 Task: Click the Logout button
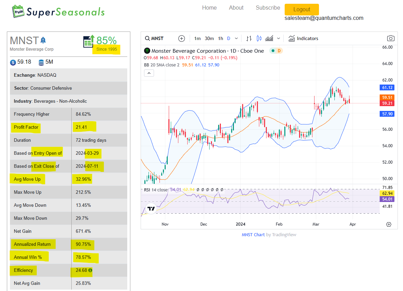302,10
